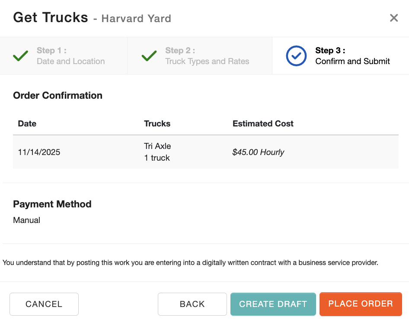
Task: Select the 11/14/2025 date cell
Action: pyautogui.click(x=39, y=152)
